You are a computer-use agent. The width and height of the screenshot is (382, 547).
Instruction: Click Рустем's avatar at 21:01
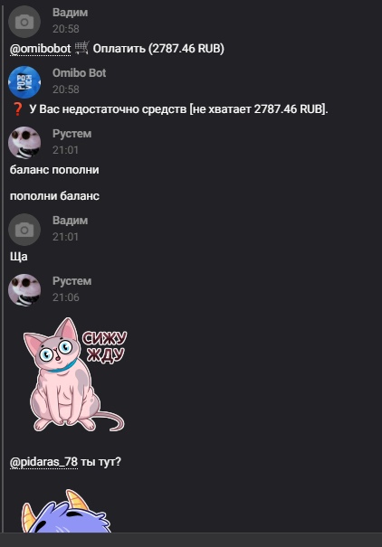click(x=24, y=142)
